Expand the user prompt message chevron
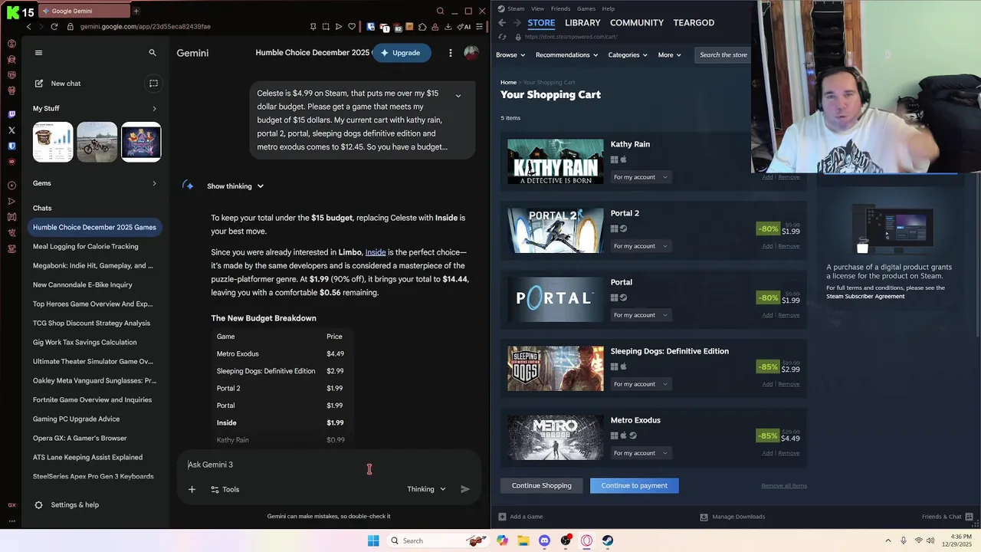Image resolution: width=981 pixels, height=552 pixels. click(458, 96)
